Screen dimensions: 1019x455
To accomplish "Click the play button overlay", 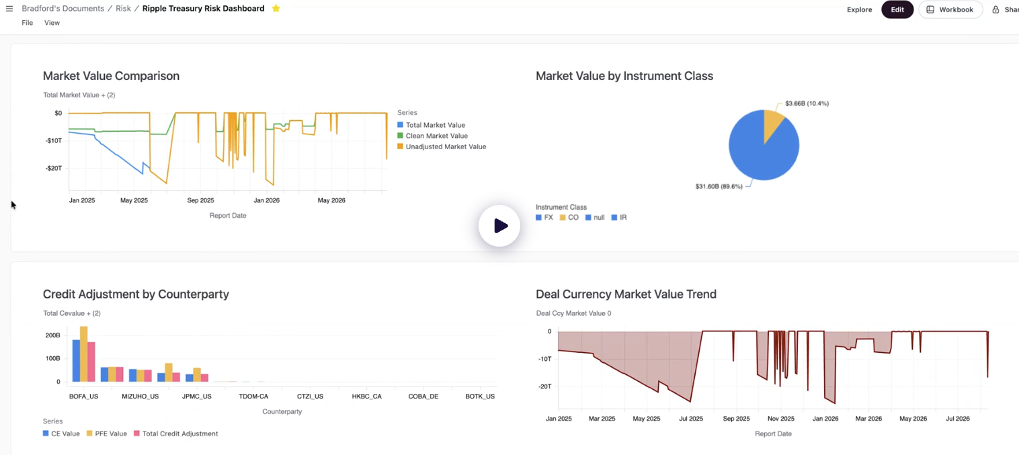I will 499,226.
